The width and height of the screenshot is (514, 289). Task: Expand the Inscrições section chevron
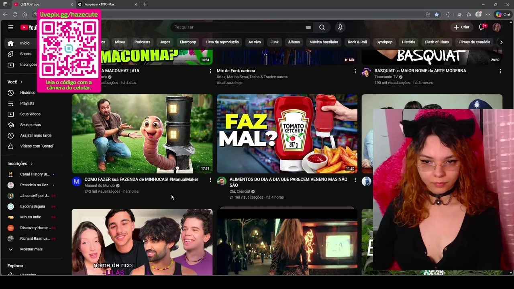[32, 164]
